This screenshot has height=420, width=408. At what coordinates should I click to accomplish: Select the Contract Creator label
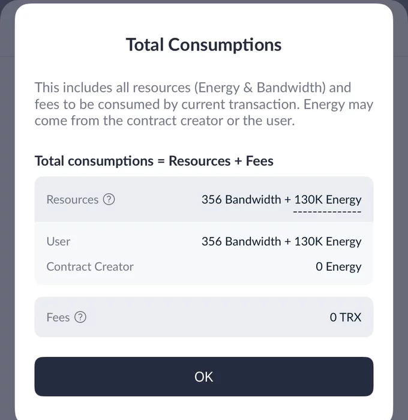(x=90, y=267)
